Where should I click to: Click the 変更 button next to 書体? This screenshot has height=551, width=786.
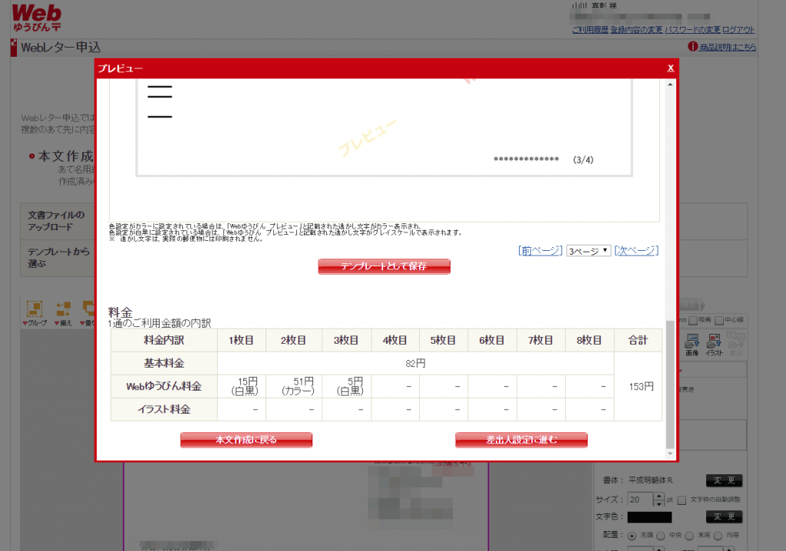pyautogui.click(x=725, y=480)
